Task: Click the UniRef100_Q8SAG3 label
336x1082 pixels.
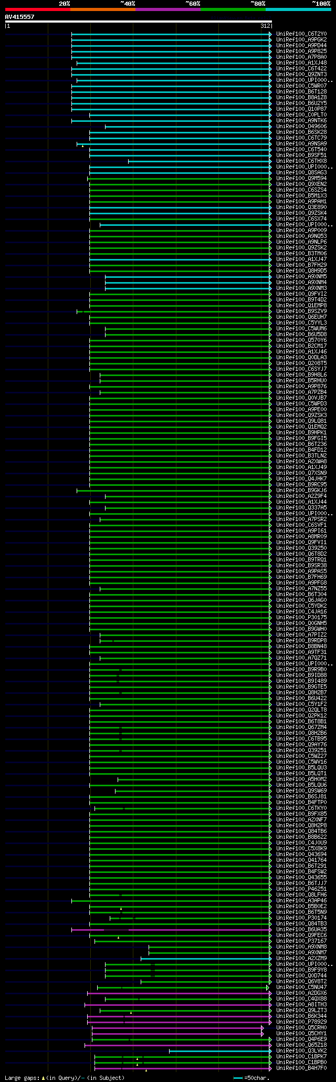Action: click(x=301, y=173)
